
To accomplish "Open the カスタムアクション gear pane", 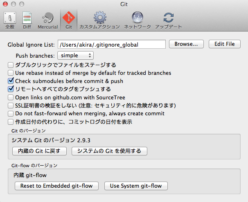I will click(x=99, y=20).
